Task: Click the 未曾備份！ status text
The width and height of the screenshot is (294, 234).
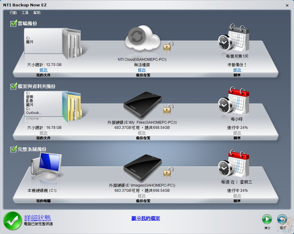Action: 237,65
